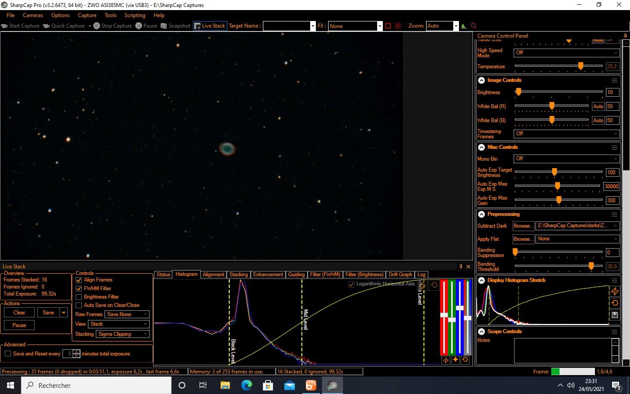Viewport: 630px width, 394px height.
Task: Open Misc Controls hamburger menu
Action: click(x=614, y=148)
